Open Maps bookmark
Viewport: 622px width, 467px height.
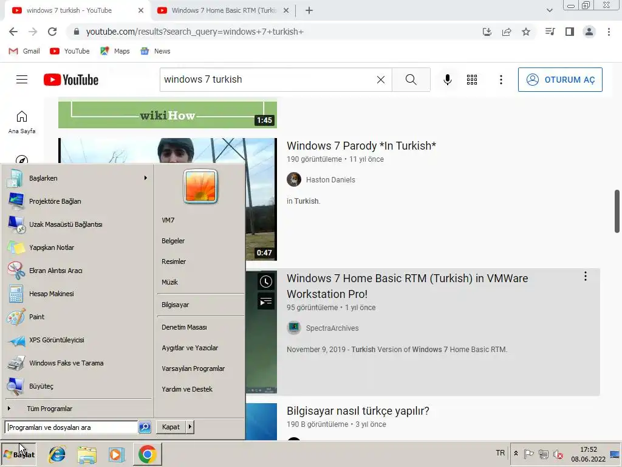tap(115, 51)
